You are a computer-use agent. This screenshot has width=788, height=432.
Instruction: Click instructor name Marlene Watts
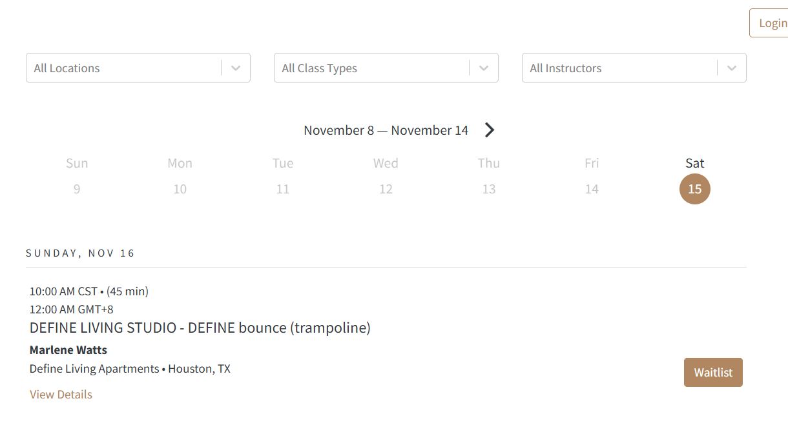point(68,350)
